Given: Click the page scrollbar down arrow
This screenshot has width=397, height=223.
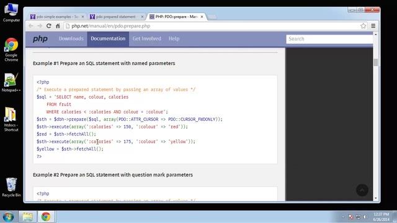Looking at the screenshot, I should click(376, 198).
